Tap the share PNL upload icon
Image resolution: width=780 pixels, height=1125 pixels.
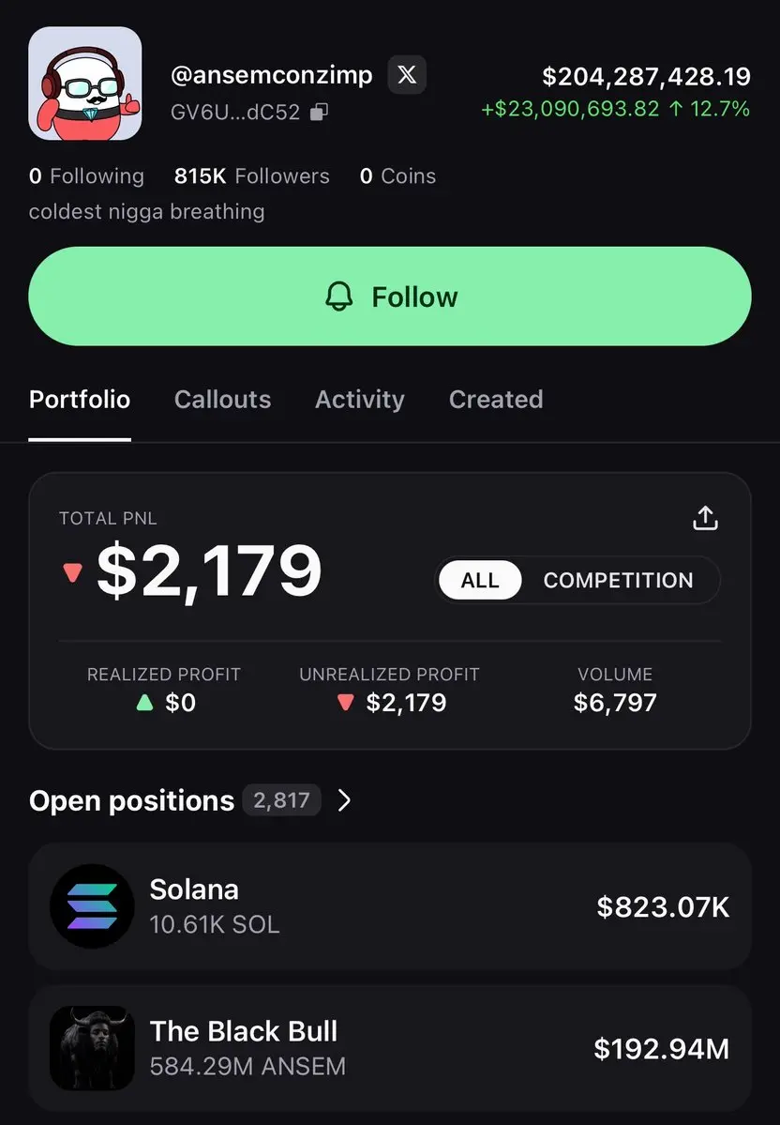pos(705,518)
